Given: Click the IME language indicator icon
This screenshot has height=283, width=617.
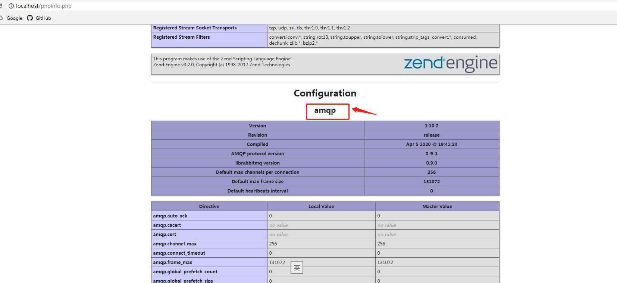Looking at the screenshot, I should 297,267.
